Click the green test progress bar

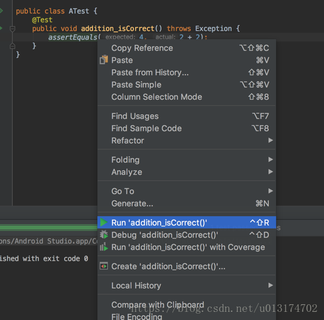48,227
